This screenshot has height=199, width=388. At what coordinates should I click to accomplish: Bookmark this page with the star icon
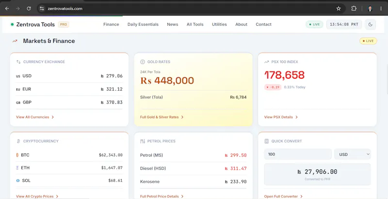tap(339, 9)
